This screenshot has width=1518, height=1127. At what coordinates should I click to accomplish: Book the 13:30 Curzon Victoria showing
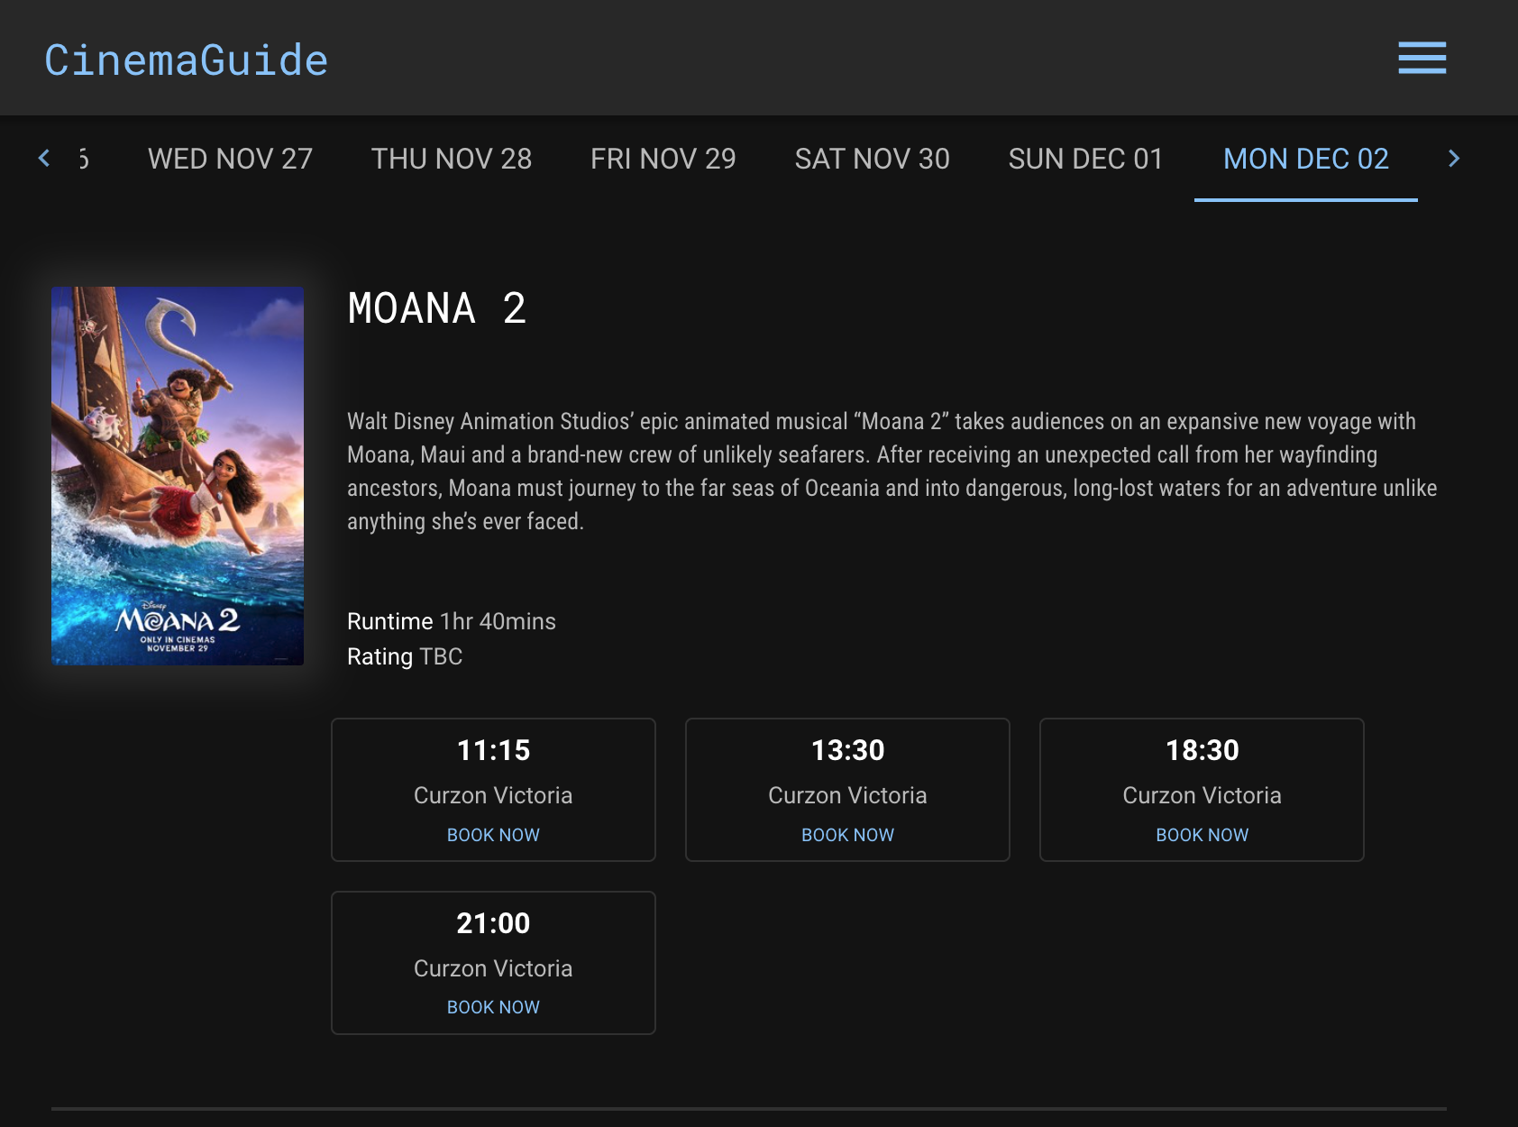click(847, 835)
